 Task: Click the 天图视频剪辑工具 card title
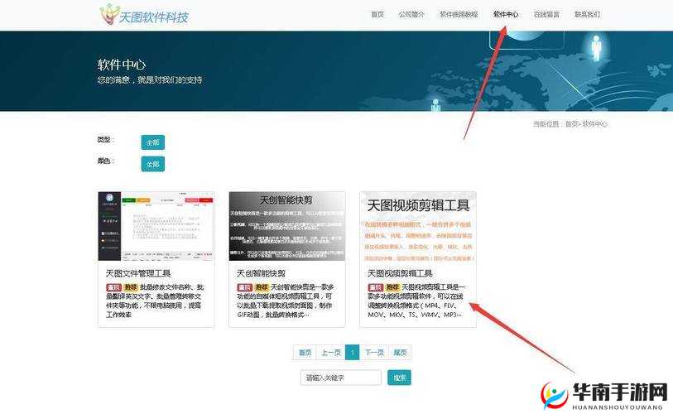(x=400, y=273)
